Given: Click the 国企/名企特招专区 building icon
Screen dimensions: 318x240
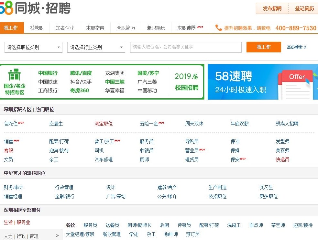Looking at the screenshot, I should tap(15, 75).
